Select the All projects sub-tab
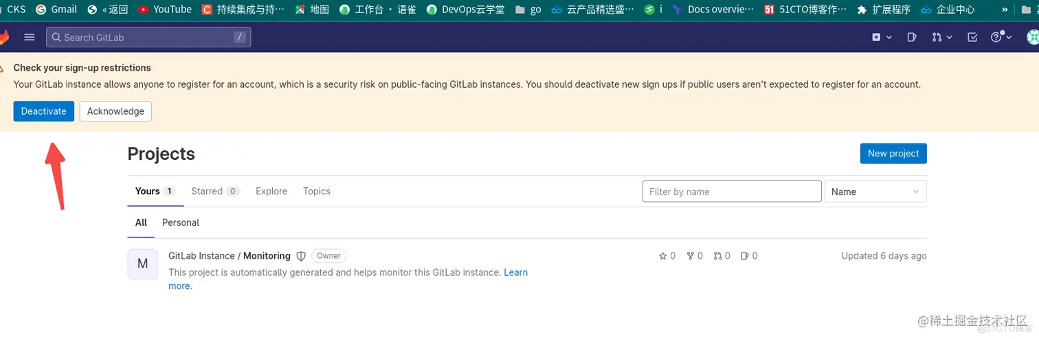This screenshot has height=339, width=1039. [141, 222]
